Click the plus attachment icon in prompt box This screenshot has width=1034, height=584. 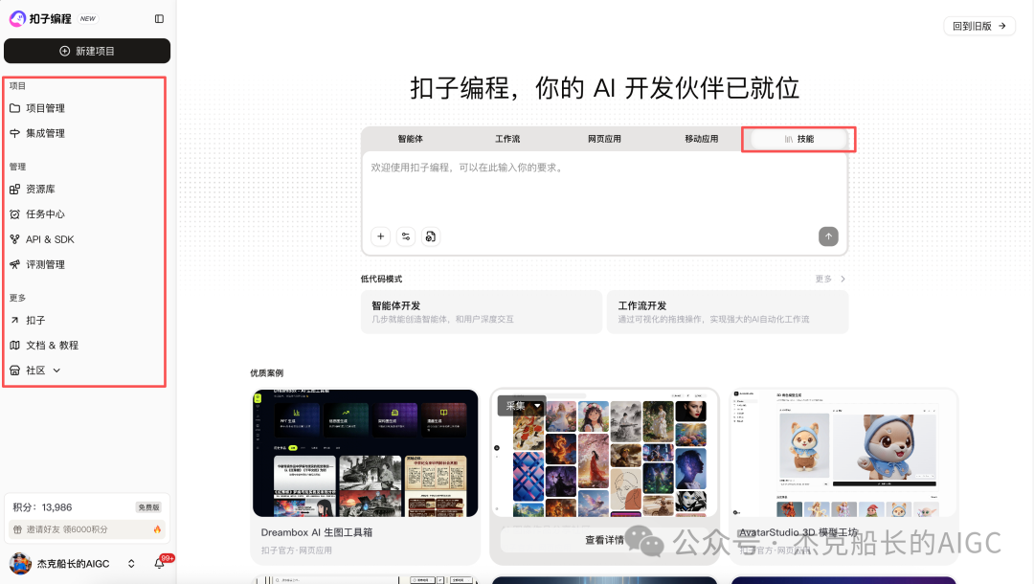pyautogui.click(x=380, y=236)
